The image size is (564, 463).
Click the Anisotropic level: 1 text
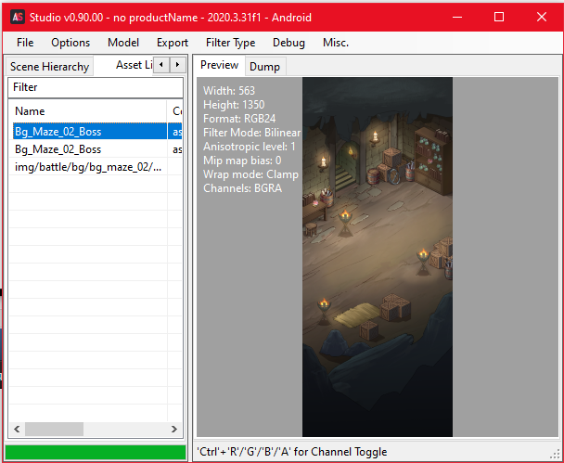(x=250, y=147)
